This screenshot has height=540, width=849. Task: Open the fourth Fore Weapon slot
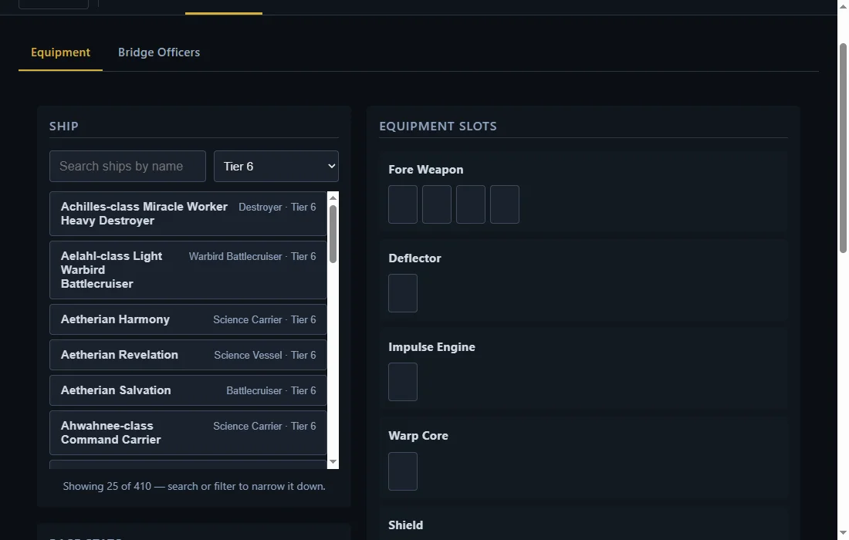(x=505, y=204)
